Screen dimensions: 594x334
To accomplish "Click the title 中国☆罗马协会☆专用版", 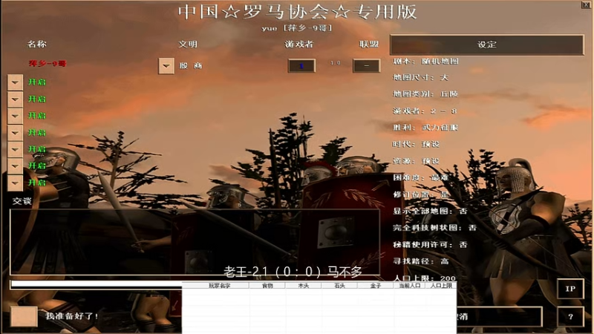I will point(298,12).
